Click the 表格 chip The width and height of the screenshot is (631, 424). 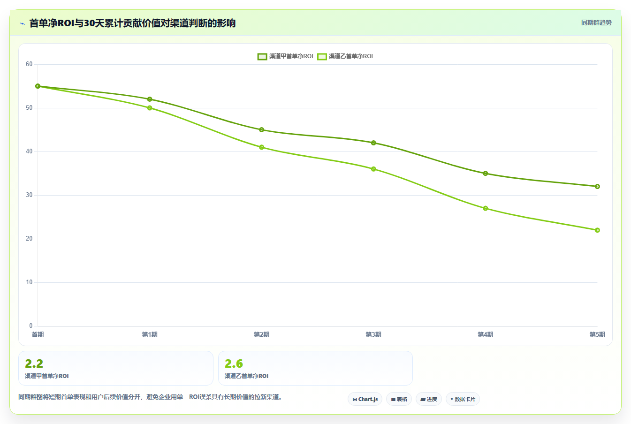pyautogui.click(x=399, y=399)
